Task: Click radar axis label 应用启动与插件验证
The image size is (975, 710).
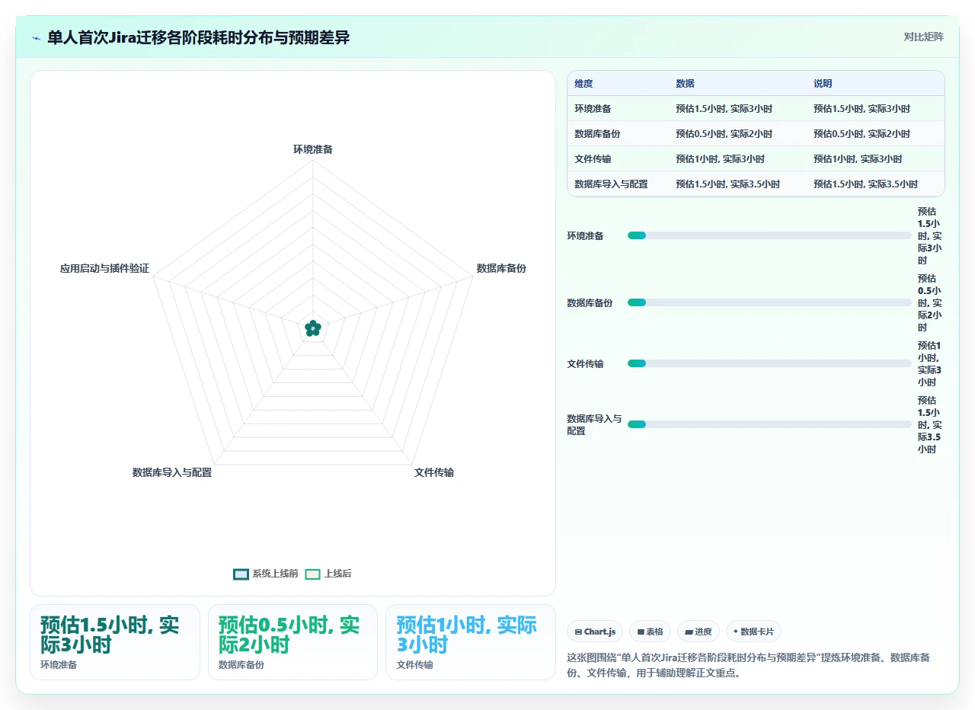Action: pos(104,269)
